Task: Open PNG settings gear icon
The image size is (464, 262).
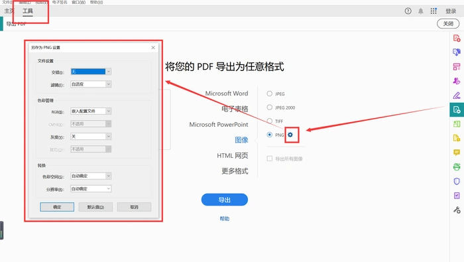Action: (x=290, y=135)
